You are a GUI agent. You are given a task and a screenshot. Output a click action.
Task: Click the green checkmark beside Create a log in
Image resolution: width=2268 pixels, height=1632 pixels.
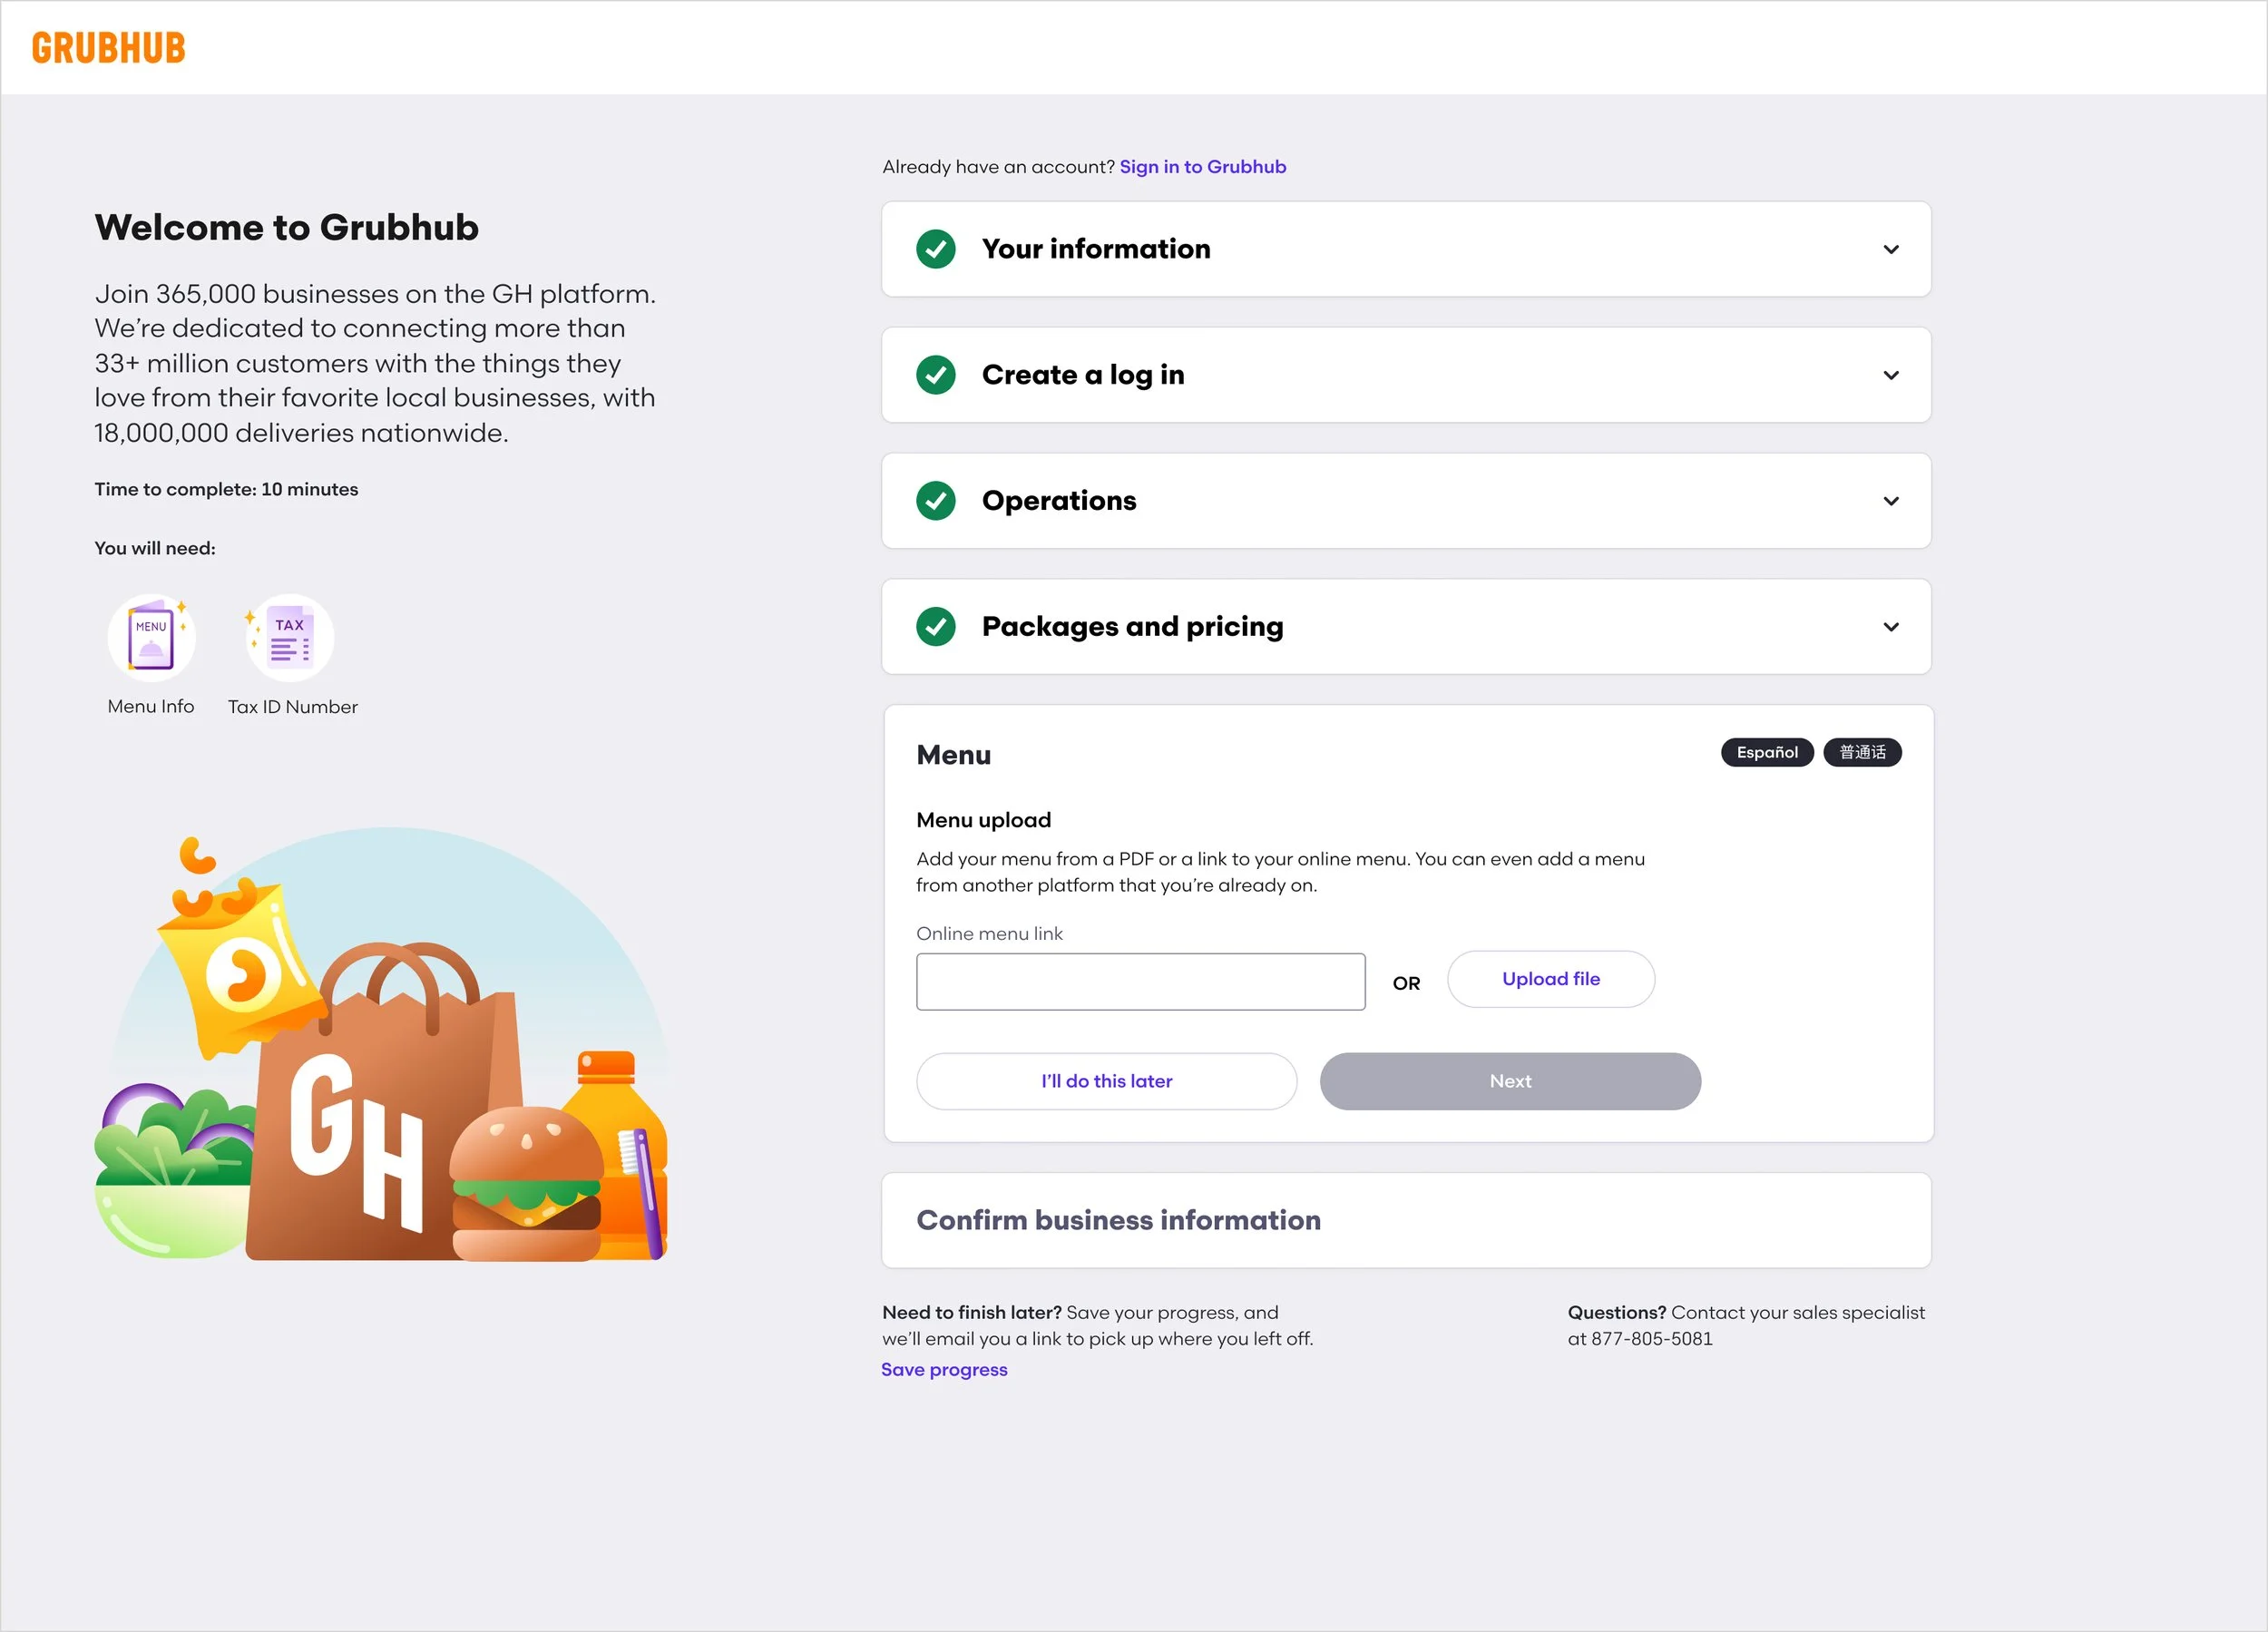(x=936, y=375)
